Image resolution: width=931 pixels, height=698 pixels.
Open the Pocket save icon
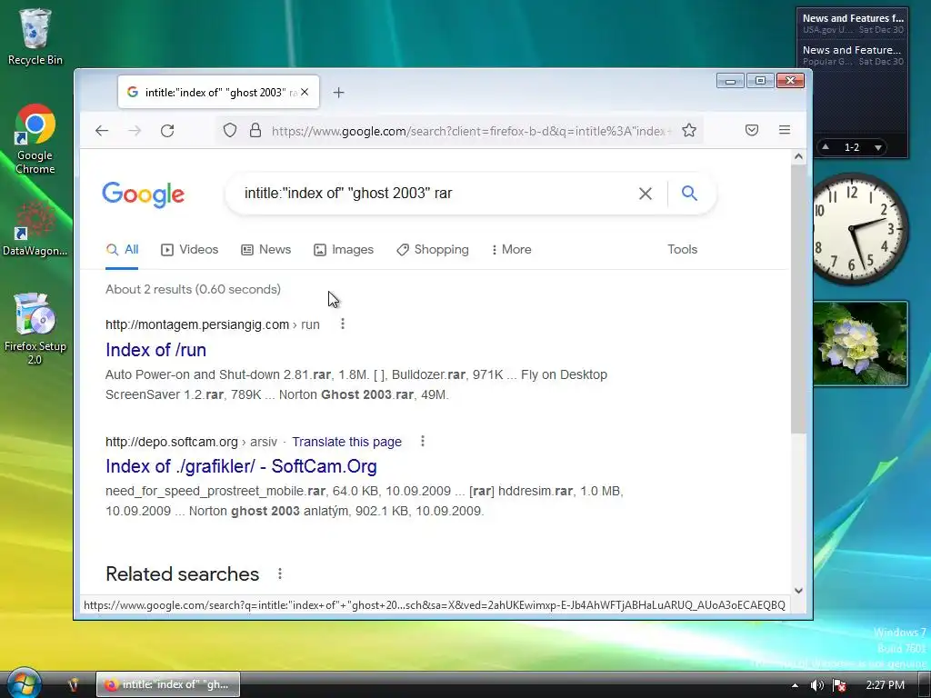(752, 130)
